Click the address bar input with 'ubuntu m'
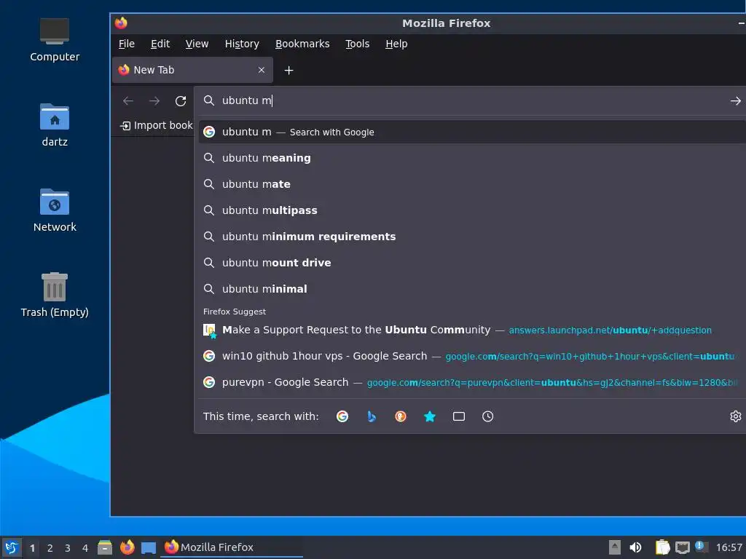746x559 pixels. point(471,100)
